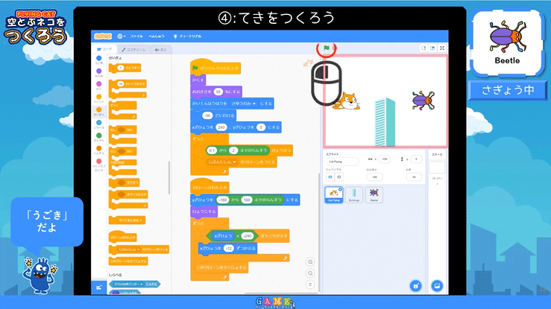Click the cat sprite on the stage

347,102
